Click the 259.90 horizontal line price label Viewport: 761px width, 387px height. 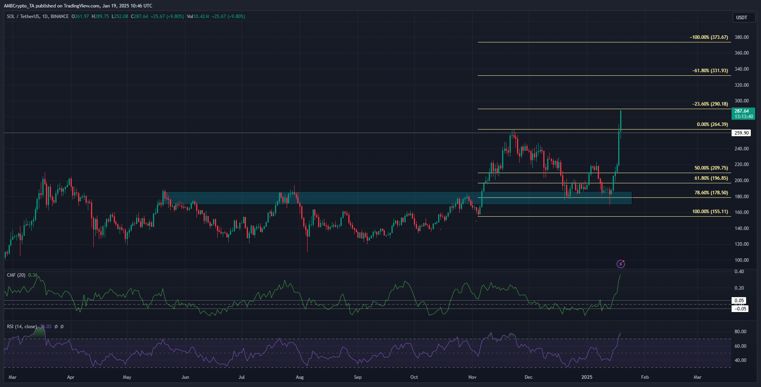pyautogui.click(x=741, y=133)
